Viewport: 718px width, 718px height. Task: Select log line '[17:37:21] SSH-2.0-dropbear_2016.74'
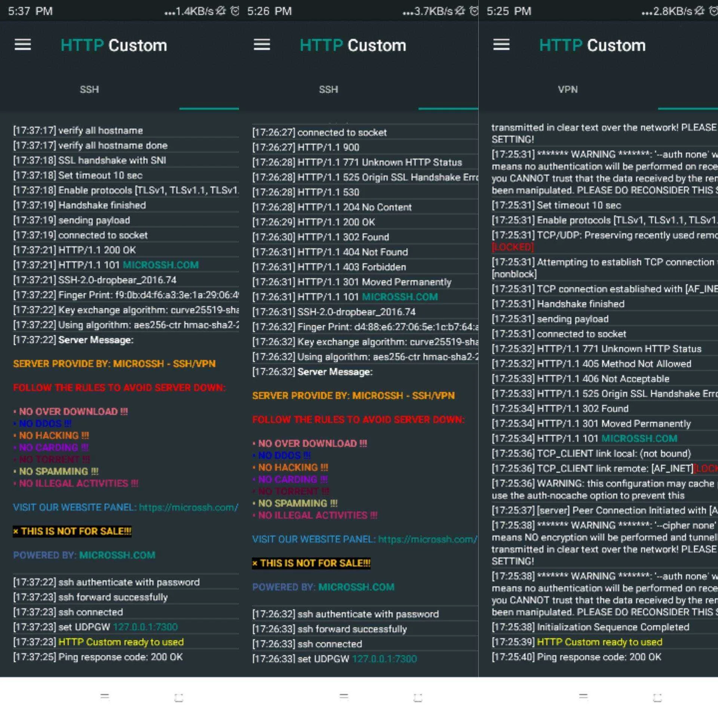(95, 280)
